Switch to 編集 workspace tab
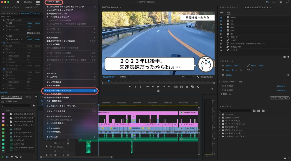291x161 pixels. (x=38, y=2)
